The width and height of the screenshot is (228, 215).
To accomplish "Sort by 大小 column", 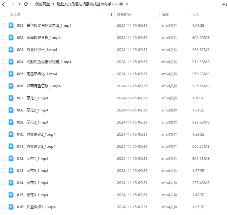I will coord(196,15).
